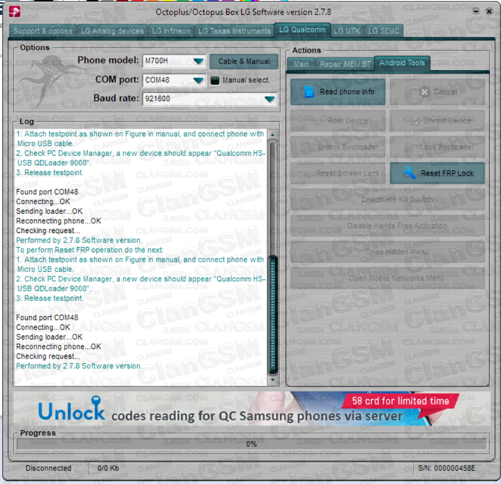
Task: Open the LG Infineon tab
Action: tap(171, 31)
